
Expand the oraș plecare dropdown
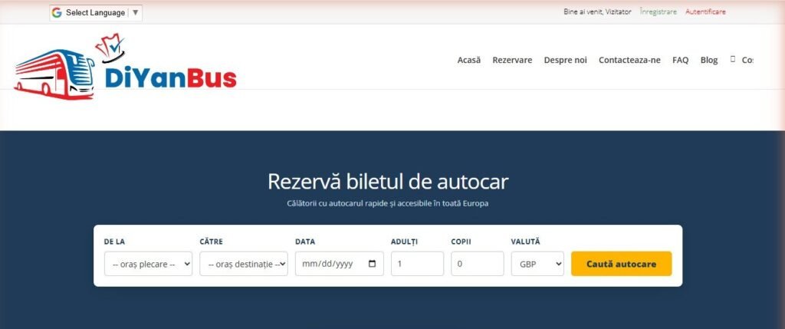pos(148,264)
